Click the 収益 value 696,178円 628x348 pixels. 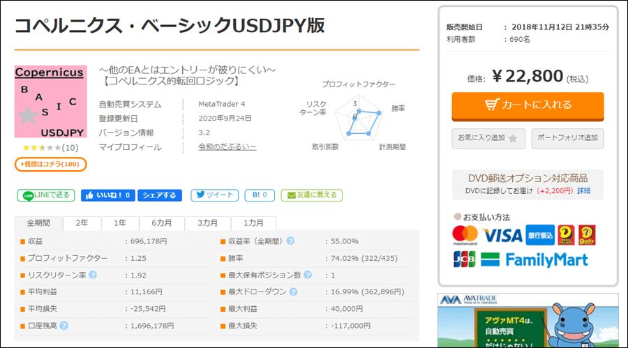coord(149,241)
